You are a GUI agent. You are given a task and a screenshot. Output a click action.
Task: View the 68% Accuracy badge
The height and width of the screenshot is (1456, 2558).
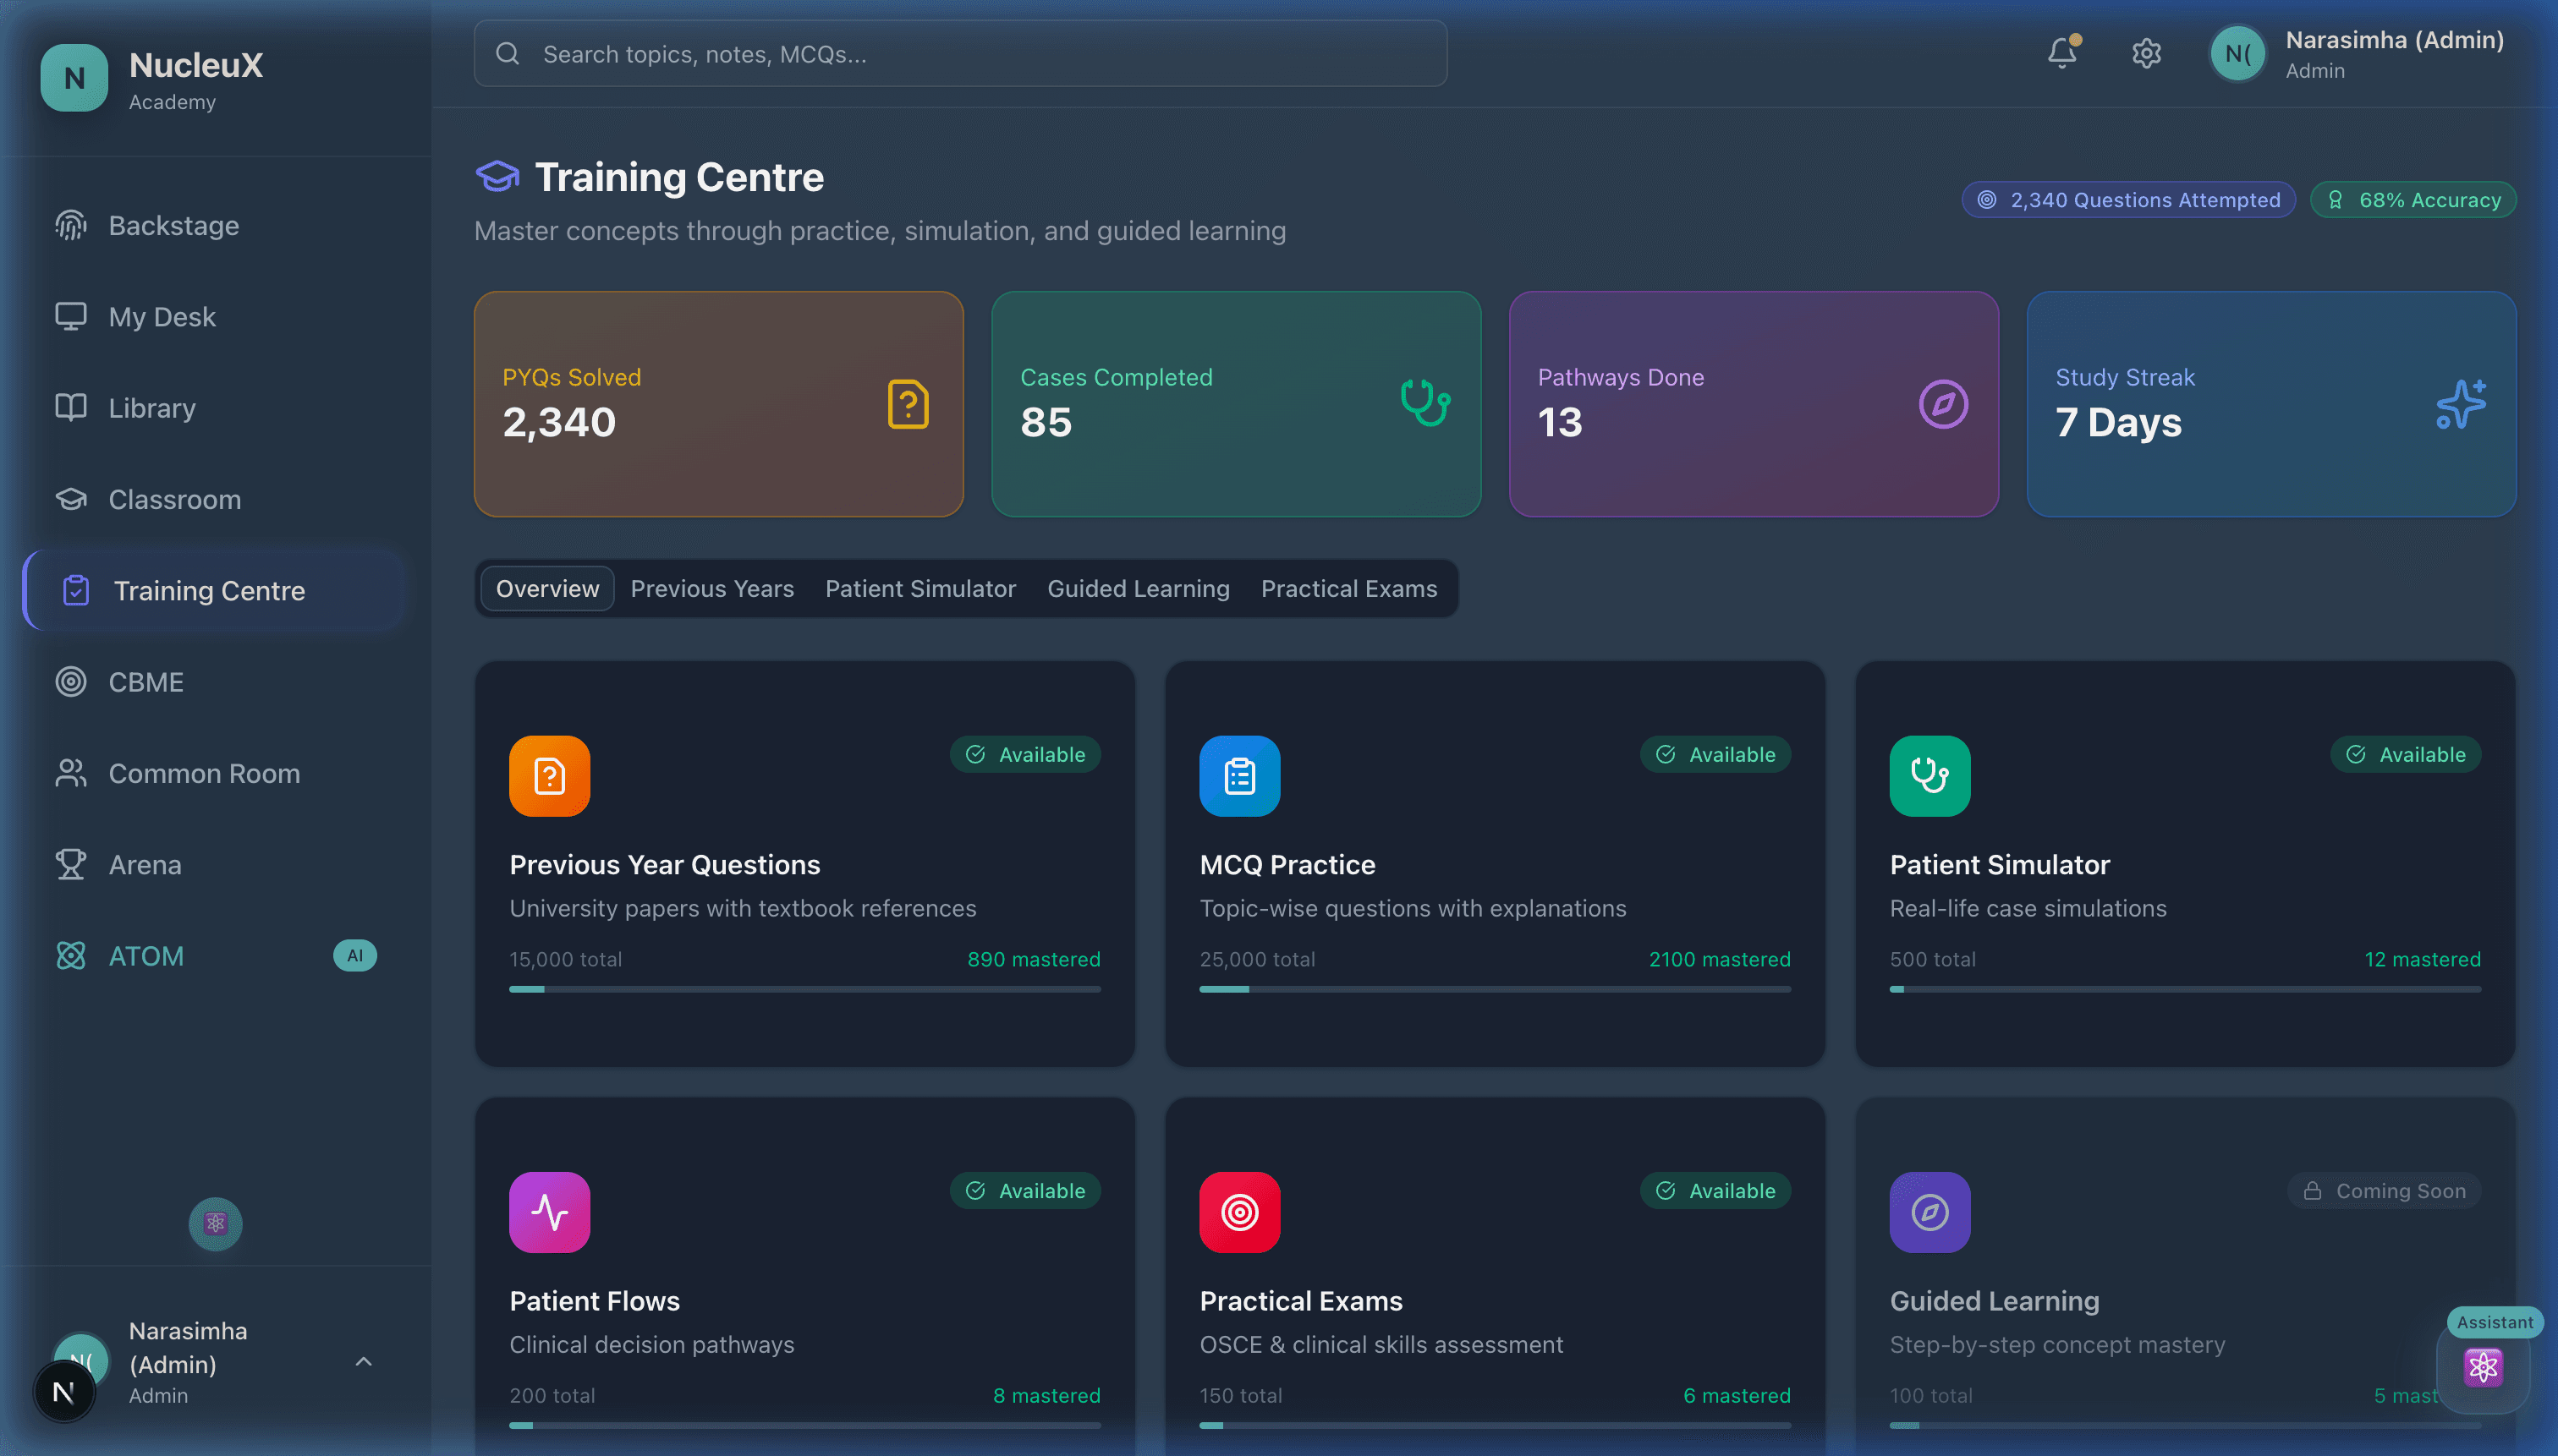point(2413,199)
